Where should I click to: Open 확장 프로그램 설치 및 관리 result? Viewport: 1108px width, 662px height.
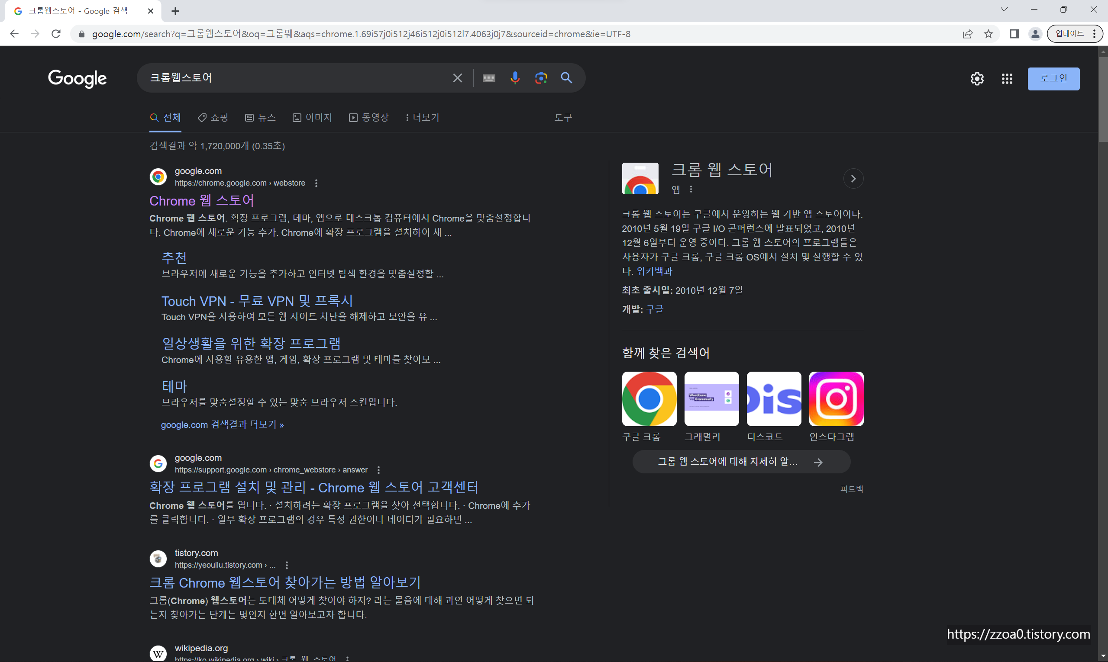pos(314,488)
